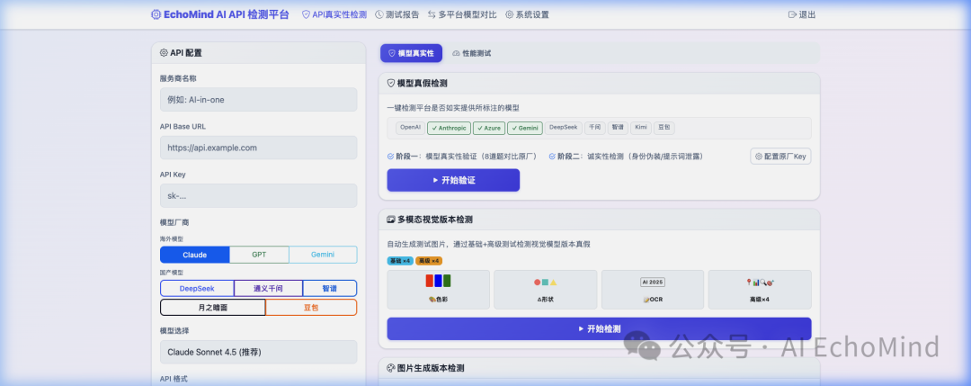Open the 模型选择 dropdown showing Claude Sonnet 4.5

[x=258, y=352]
